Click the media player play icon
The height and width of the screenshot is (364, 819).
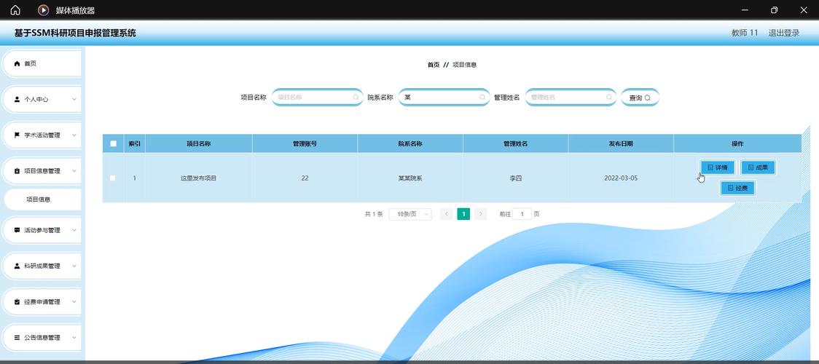(44, 10)
